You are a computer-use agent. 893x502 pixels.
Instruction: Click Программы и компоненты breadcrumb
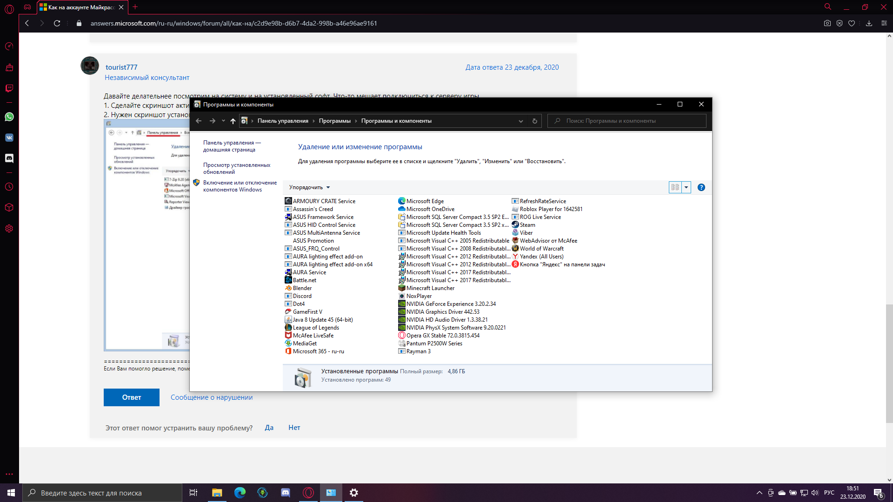point(396,121)
